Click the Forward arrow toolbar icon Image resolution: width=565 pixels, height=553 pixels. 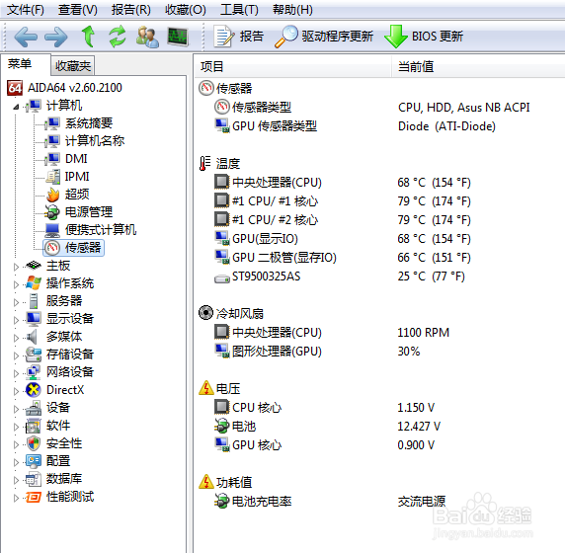pyautogui.click(x=56, y=37)
